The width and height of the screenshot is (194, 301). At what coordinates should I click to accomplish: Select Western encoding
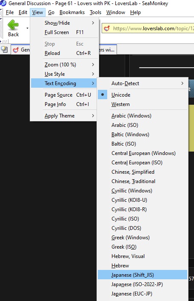pyautogui.click(x=143, y=104)
